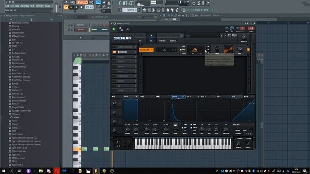
Task: Toggle the metronome icon
Action: pos(67,2)
